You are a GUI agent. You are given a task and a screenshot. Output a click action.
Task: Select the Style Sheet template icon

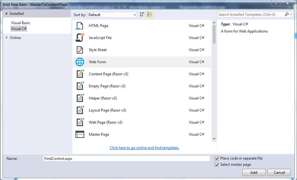[x=80, y=50]
